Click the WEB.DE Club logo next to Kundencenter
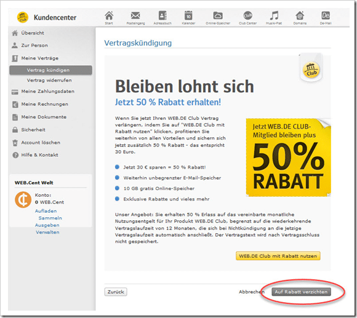 (x=23, y=17)
